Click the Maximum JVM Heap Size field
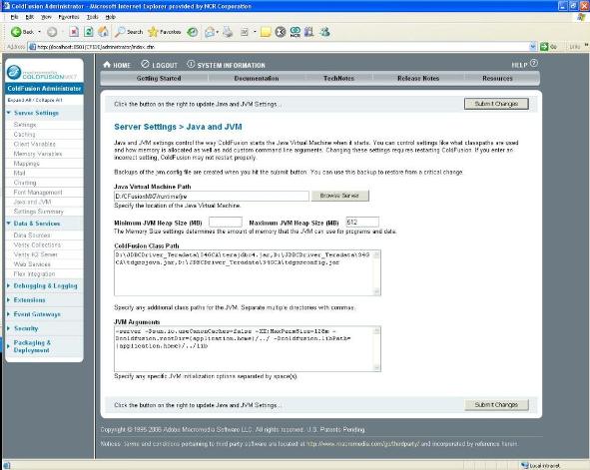 (362, 223)
